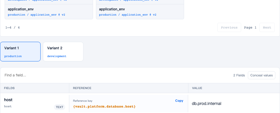The width and height of the screenshot is (280, 113).
Task: Go to the Next page
Action: (x=267, y=28)
